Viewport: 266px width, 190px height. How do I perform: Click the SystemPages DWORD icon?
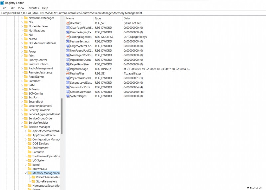(68, 96)
